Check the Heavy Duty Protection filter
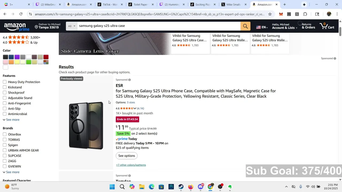Image resolution: width=342 pixels, height=192 pixels. click(5, 82)
